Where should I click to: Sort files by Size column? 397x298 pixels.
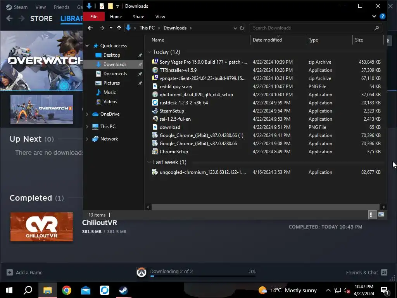pos(368,40)
